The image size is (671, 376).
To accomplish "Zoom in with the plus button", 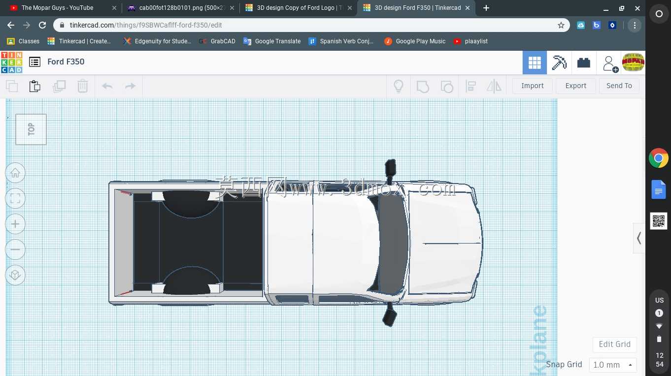I will point(15,224).
